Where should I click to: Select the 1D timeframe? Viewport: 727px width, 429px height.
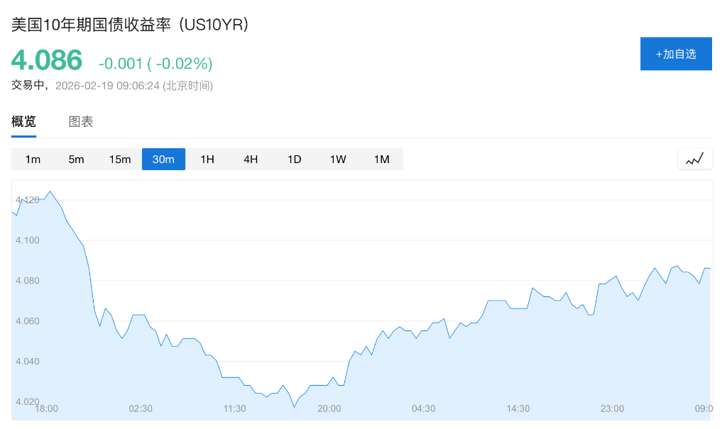tap(295, 160)
